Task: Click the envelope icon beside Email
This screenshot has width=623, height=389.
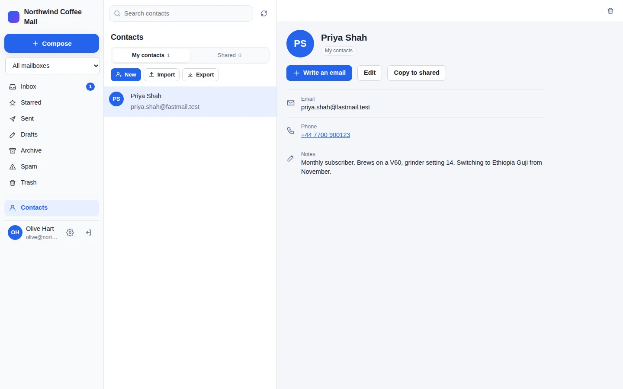Action: (291, 103)
